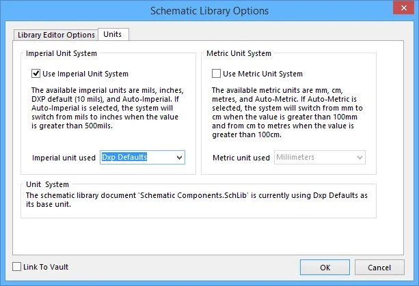Click the Unit System description text
Image resolution: width=419 pixels, height=286 pixels.
(x=197, y=199)
